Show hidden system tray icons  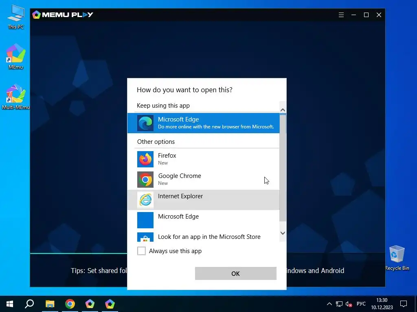tap(329, 304)
